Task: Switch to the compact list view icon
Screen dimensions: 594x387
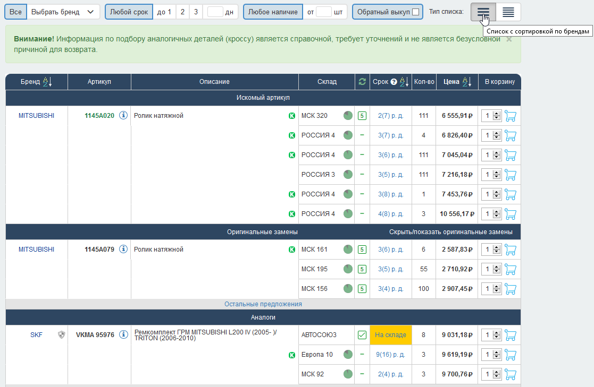Action: (x=508, y=12)
